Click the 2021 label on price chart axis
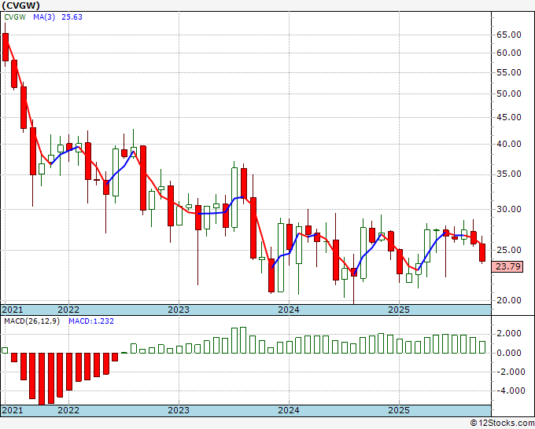Image resolution: width=535 pixels, height=429 pixels. coord(13,310)
